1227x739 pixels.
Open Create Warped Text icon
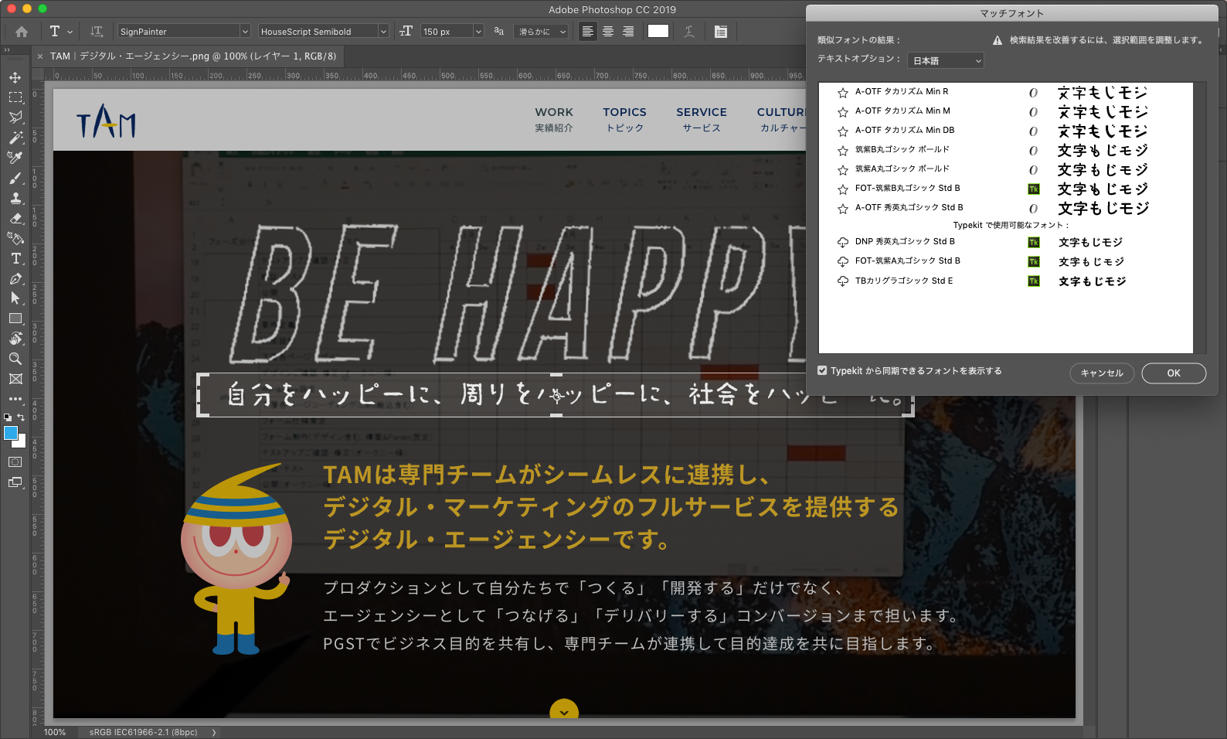point(689,32)
